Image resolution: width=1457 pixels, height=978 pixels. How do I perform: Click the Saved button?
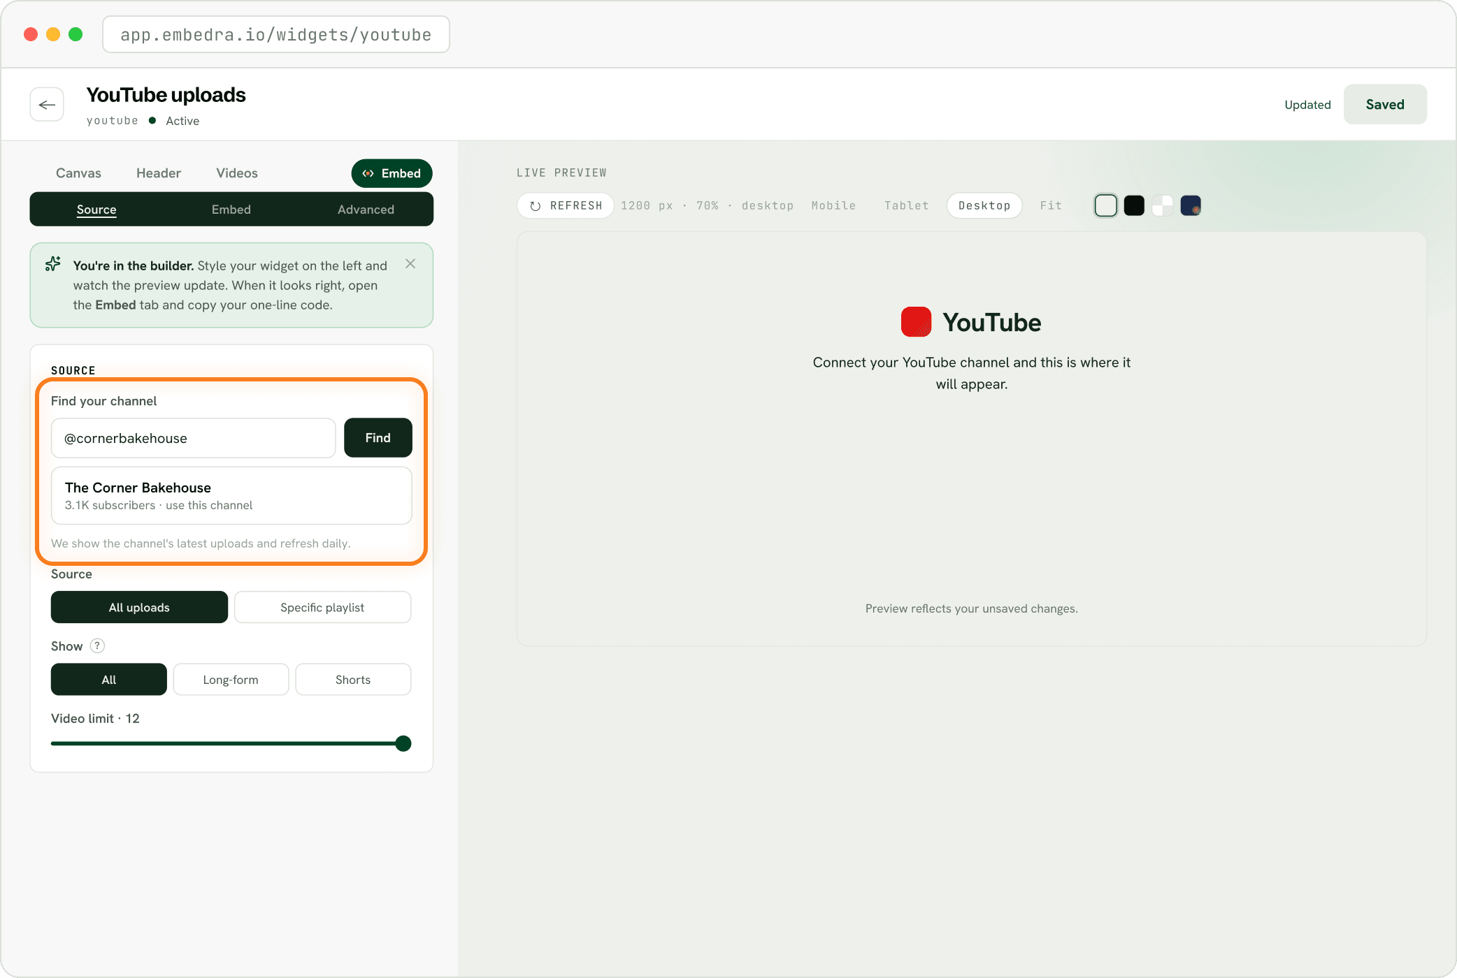tap(1385, 104)
